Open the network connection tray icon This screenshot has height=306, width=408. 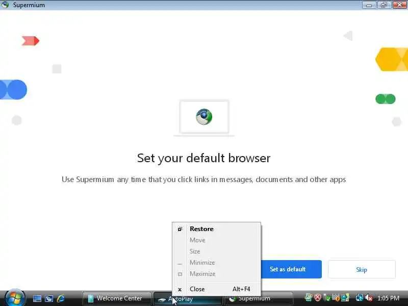click(360, 298)
